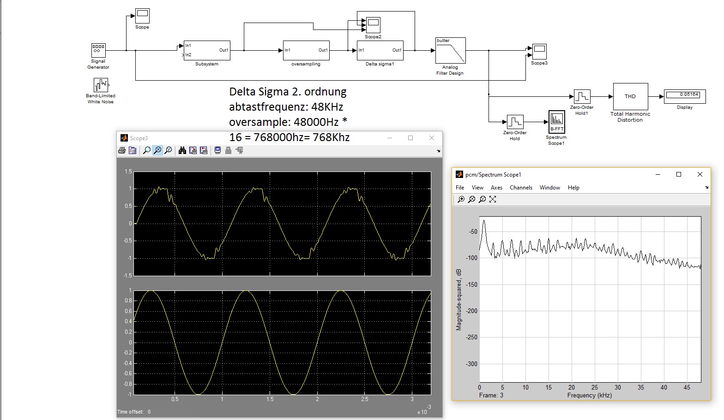Open Scope3 Parameters icon

[x=133, y=150]
